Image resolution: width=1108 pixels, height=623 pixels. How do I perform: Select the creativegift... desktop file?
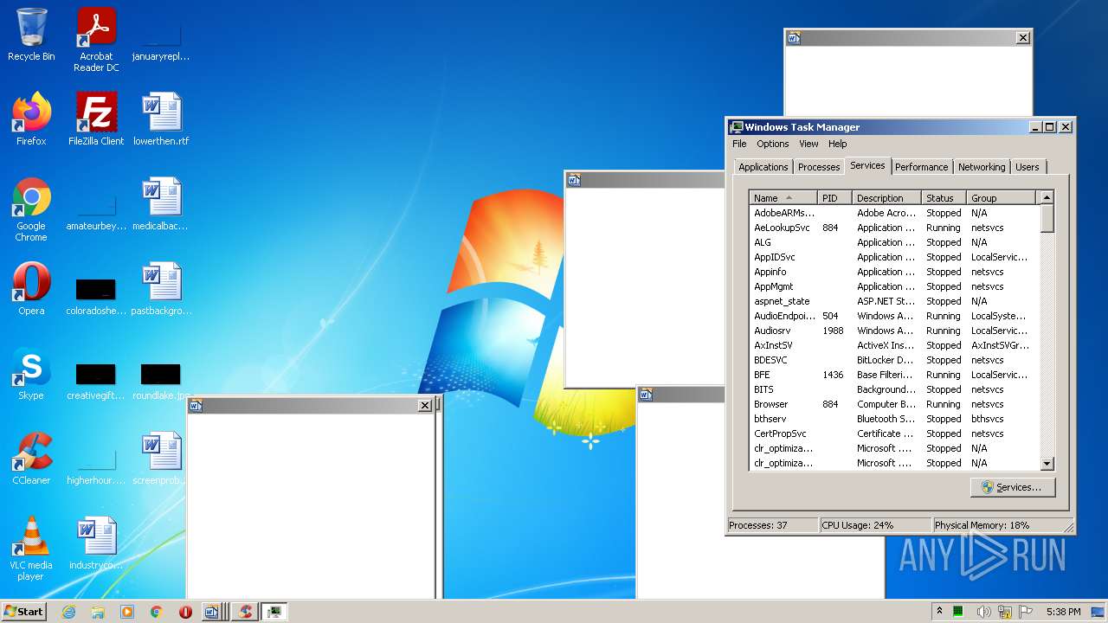(x=96, y=379)
